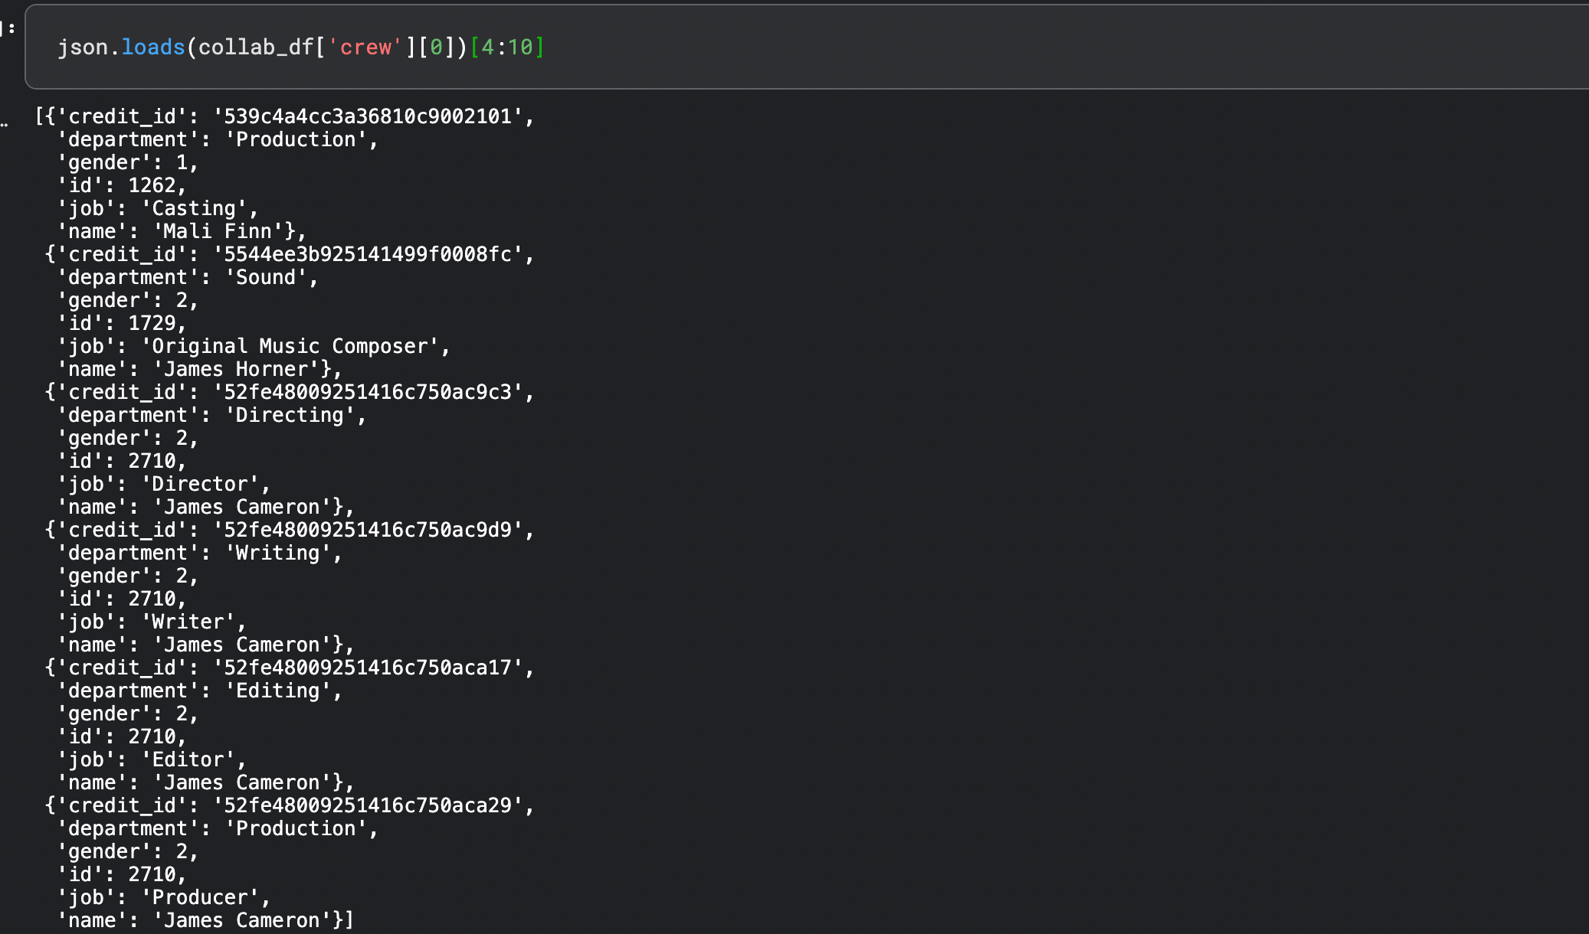
Task: Click credit_id value 52fe48009251416c750aca29
Action: coord(368,805)
